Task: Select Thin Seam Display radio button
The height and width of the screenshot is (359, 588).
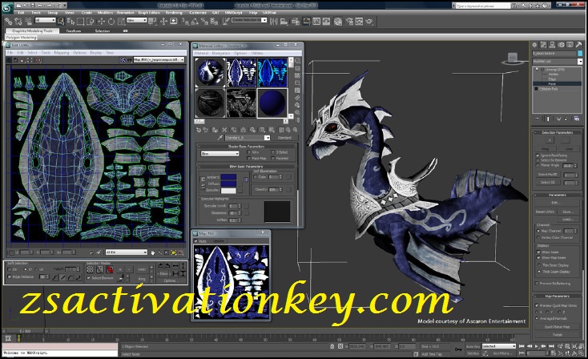Action: click(539, 265)
